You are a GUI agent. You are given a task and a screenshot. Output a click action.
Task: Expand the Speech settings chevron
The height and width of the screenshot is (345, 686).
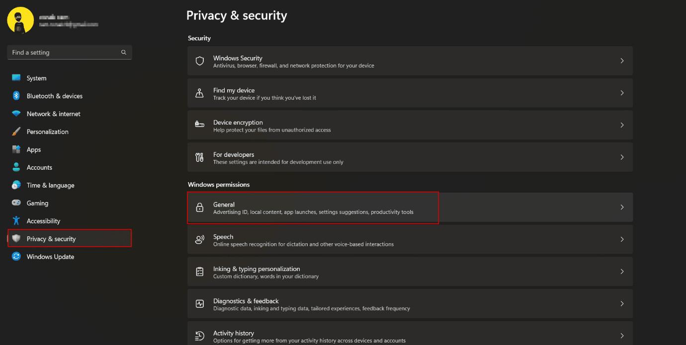click(x=622, y=239)
